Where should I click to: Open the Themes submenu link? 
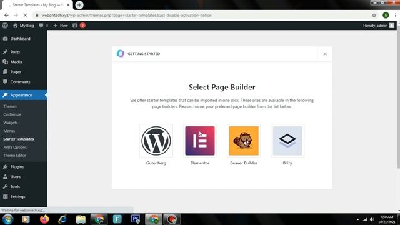10,106
